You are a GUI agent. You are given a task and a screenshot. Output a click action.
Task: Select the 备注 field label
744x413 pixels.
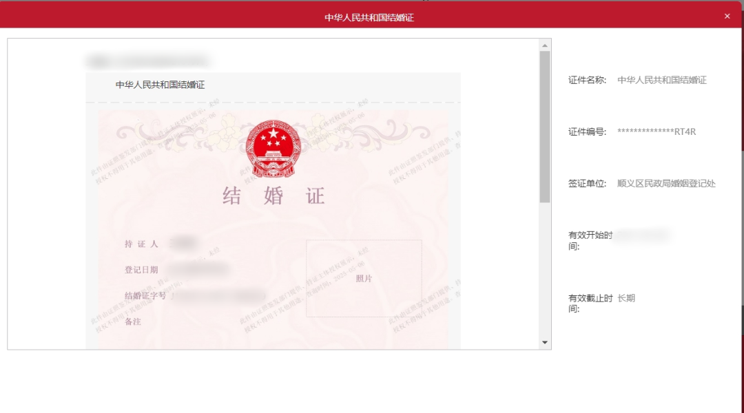click(133, 321)
